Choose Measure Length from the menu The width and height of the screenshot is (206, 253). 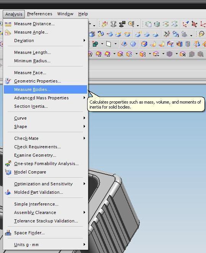(x=45, y=52)
